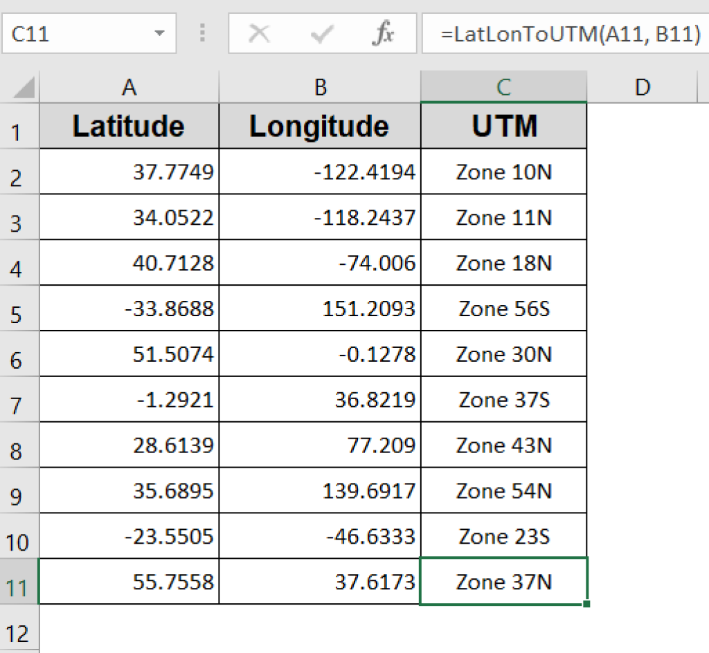This screenshot has height=653, width=709.
Task: Click the three-dot separator next to Name Box
Action: (x=201, y=33)
